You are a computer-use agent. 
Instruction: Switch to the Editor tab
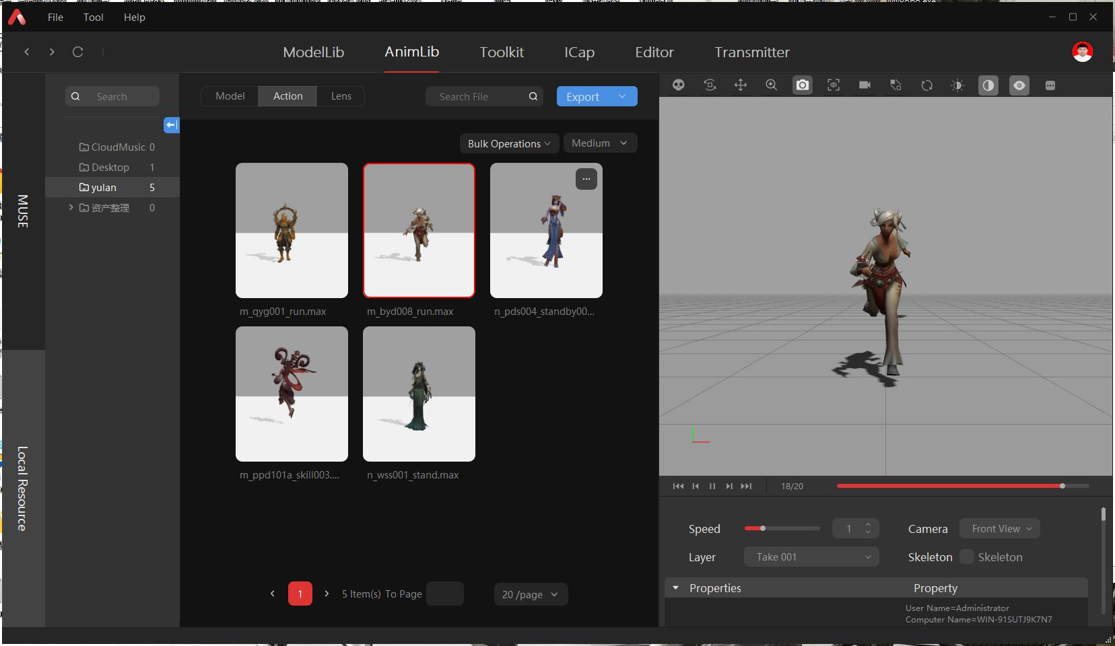[x=654, y=52]
